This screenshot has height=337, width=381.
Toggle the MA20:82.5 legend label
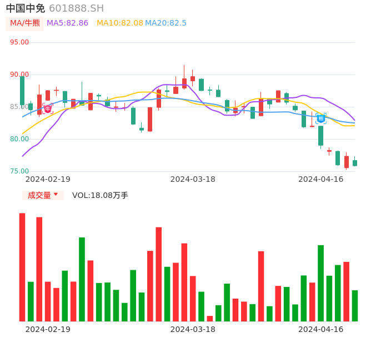pyautogui.click(x=166, y=23)
